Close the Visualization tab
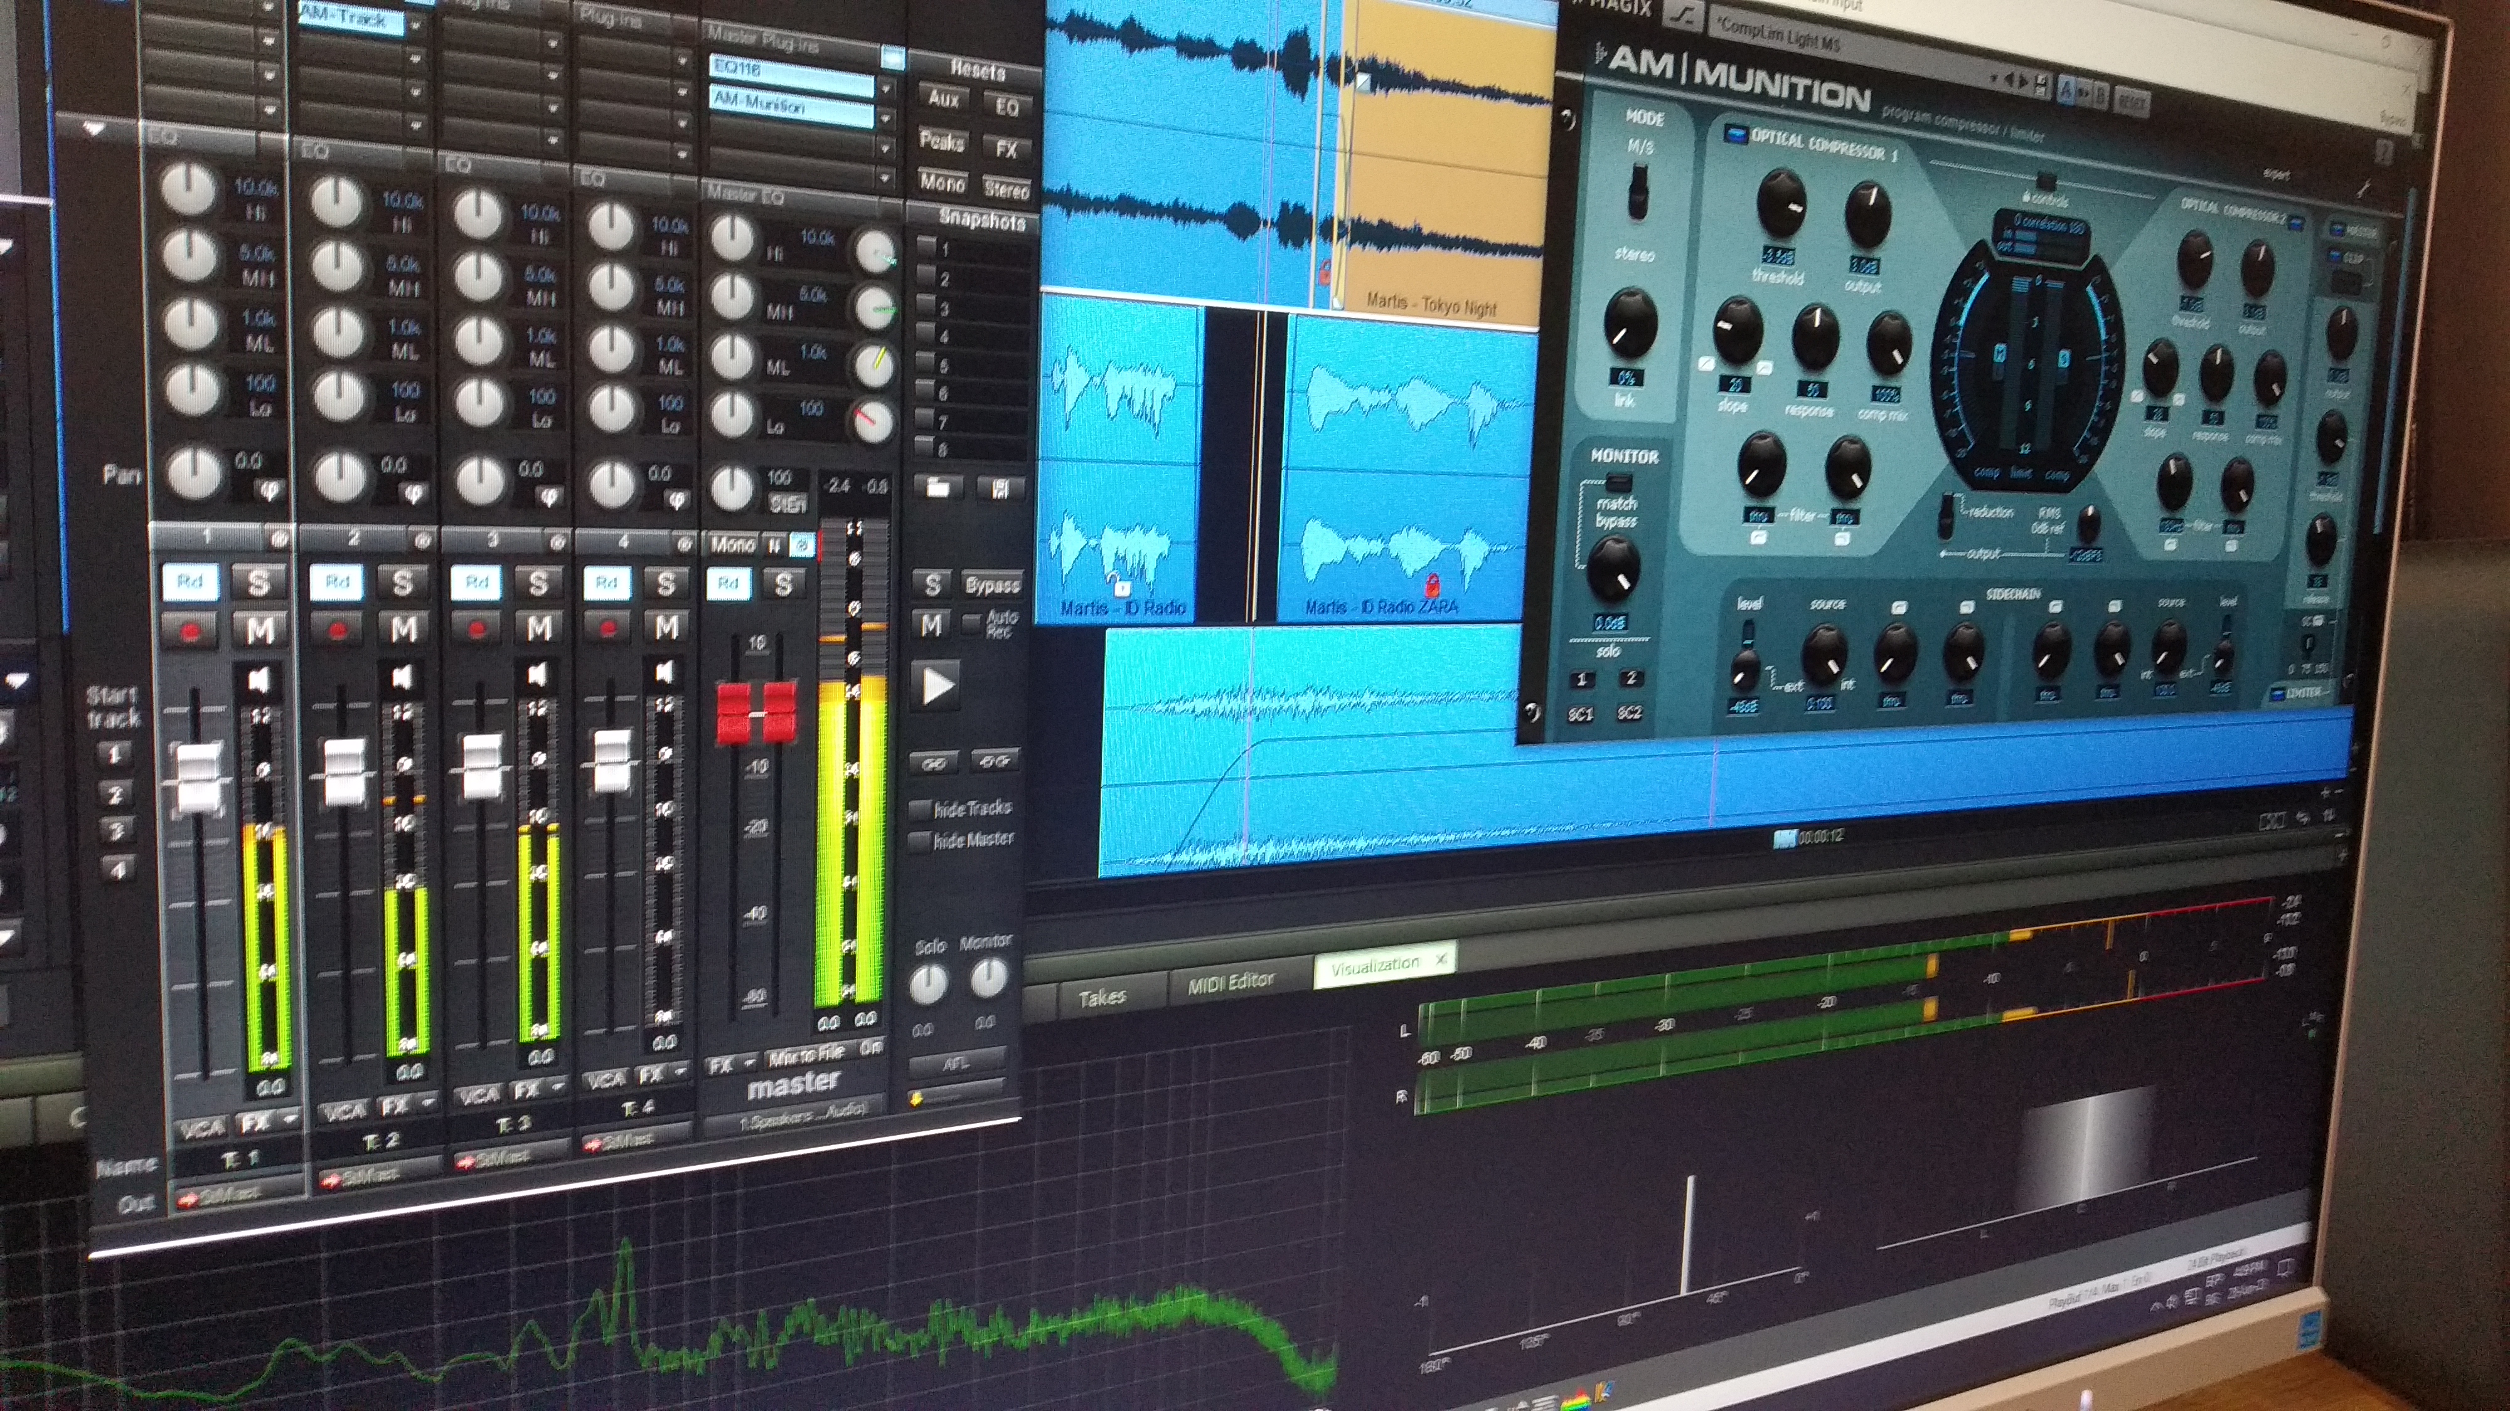The height and width of the screenshot is (1411, 2510). (1440, 960)
